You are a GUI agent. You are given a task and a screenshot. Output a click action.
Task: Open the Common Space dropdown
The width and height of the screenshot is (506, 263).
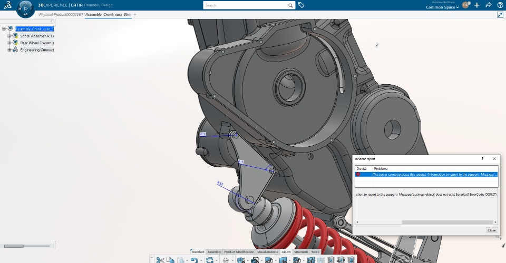point(442,7)
